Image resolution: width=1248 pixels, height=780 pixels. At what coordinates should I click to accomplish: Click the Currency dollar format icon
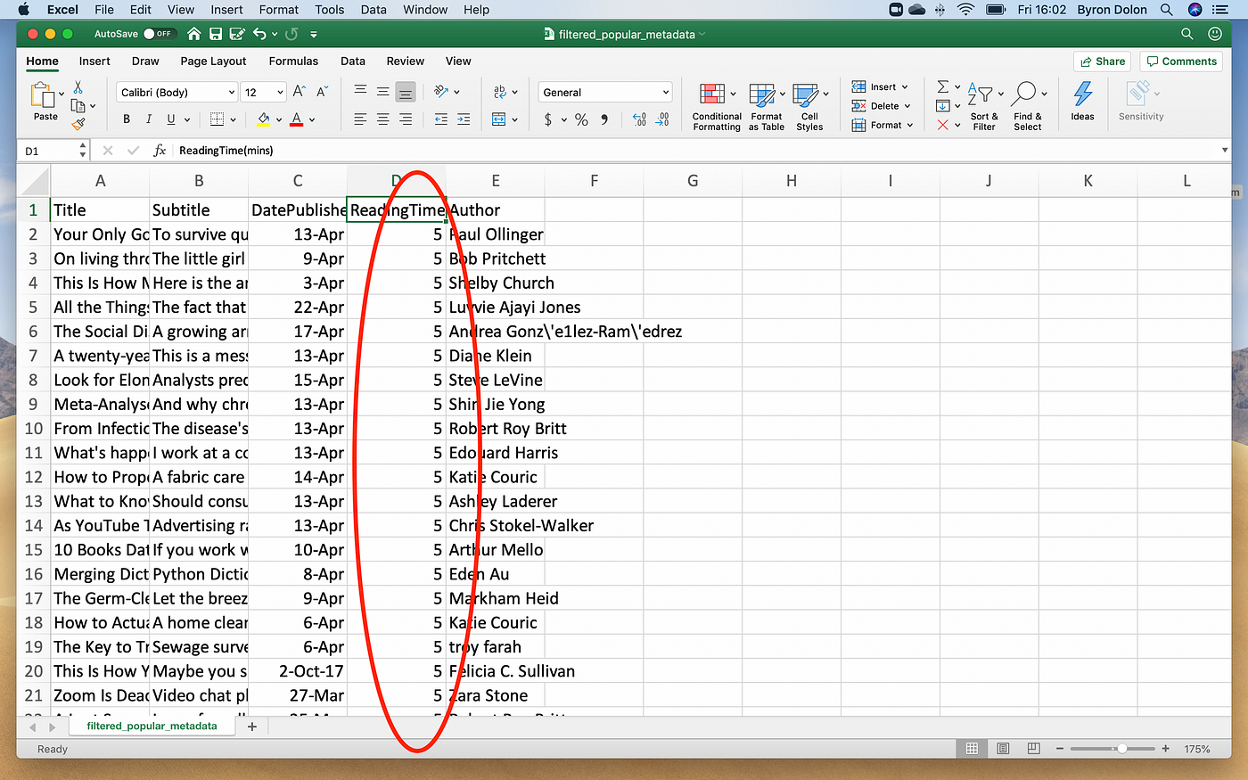click(x=547, y=119)
